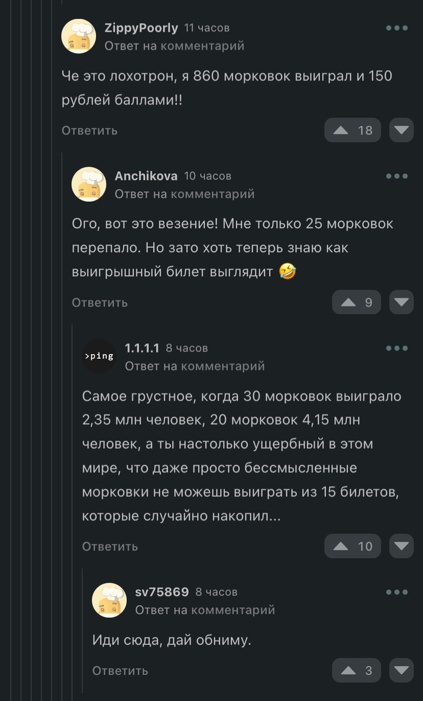Downvote ZippyPoorly's comment
Image resolution: width=423 pixels, height=701 pixels.
[x=401, y=130]
